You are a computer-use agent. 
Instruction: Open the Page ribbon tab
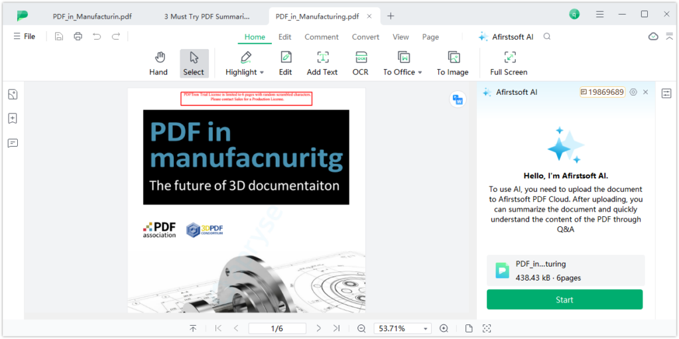[430, 37]
